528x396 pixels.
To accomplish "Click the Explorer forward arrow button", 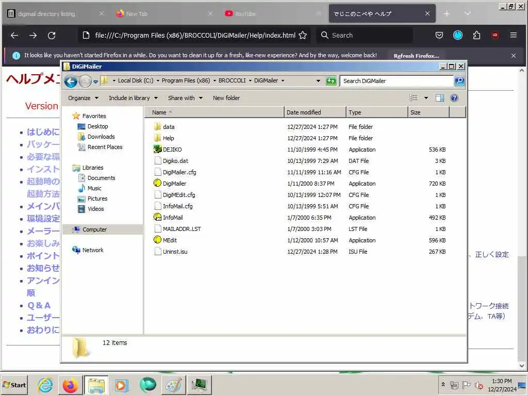I will (85, 81).
